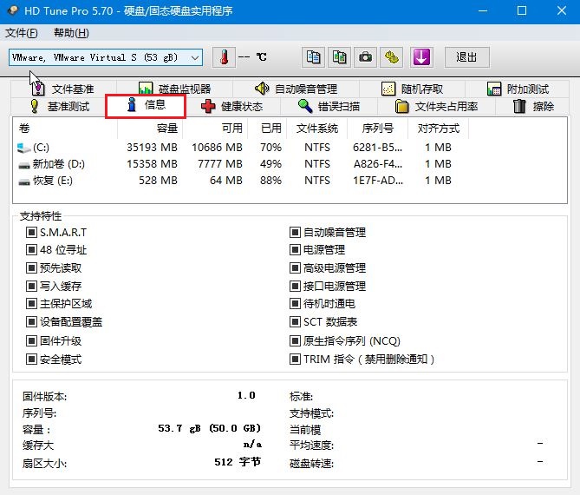This screenshot has width=580, height=495.
Task: Click the 512 字节 sector size value
Action: (238, 462)
